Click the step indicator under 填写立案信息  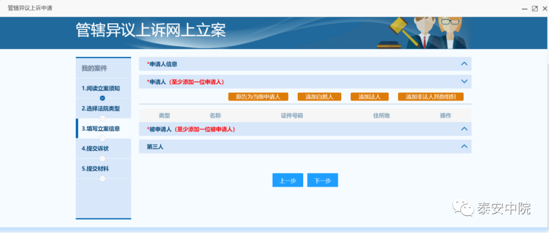pos(102,138)
